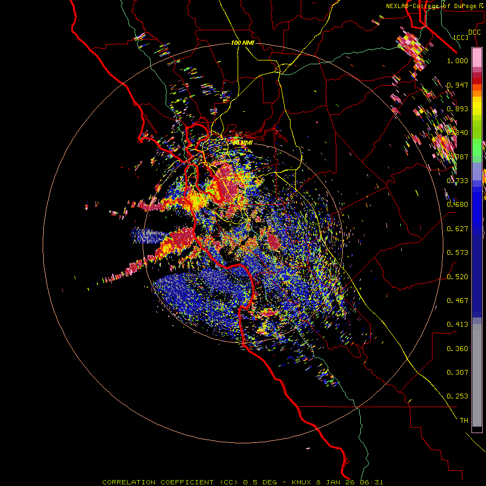The height and width of the screenshot is (486, 486).
Task: Select the 0.520 scale value
Action: 457,276
